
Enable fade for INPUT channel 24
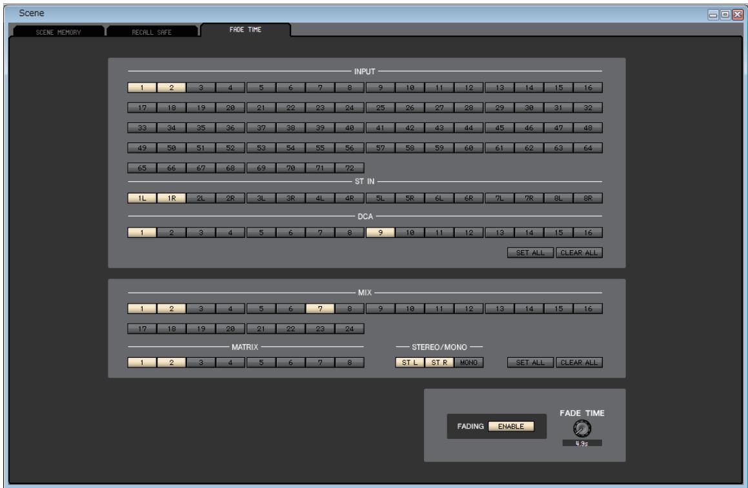click(350, 108)
